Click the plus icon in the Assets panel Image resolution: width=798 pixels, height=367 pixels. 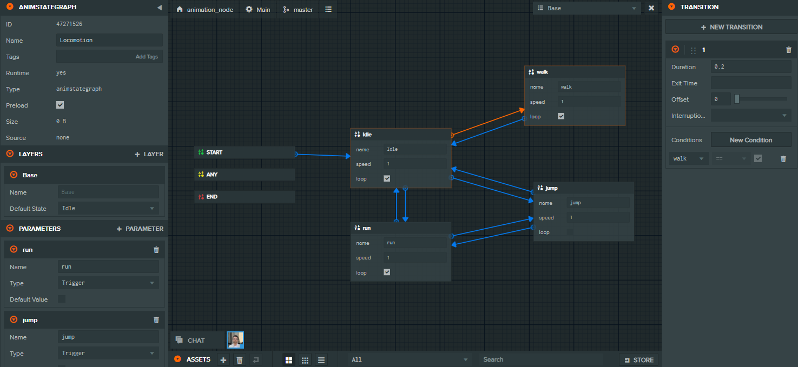click(x=223, y=359)
